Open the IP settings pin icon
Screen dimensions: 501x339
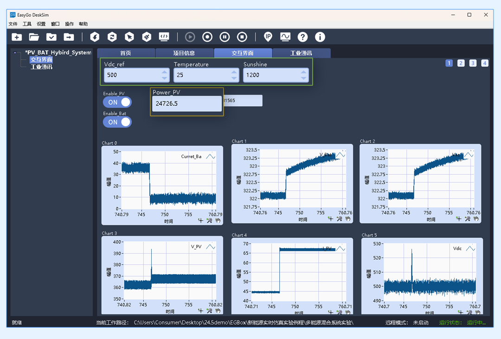268,37
